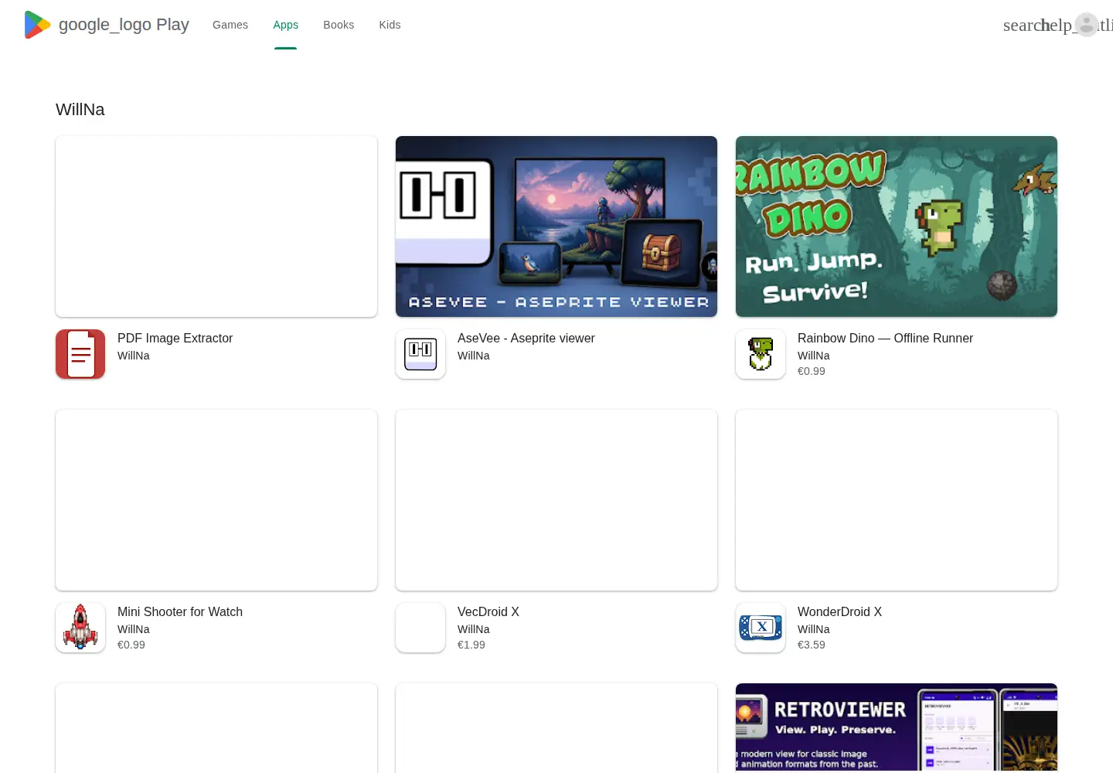This screenshot has height=773, width=1113.
Task: Click WillNa developer name under PDF Image Extractor
Action: (x=134, y=356)
